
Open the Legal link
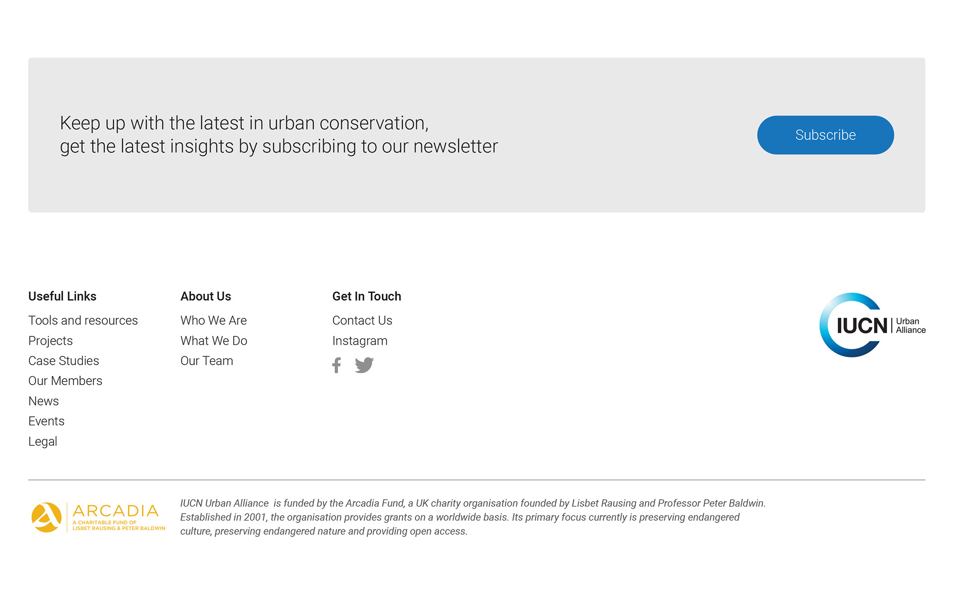43,442
